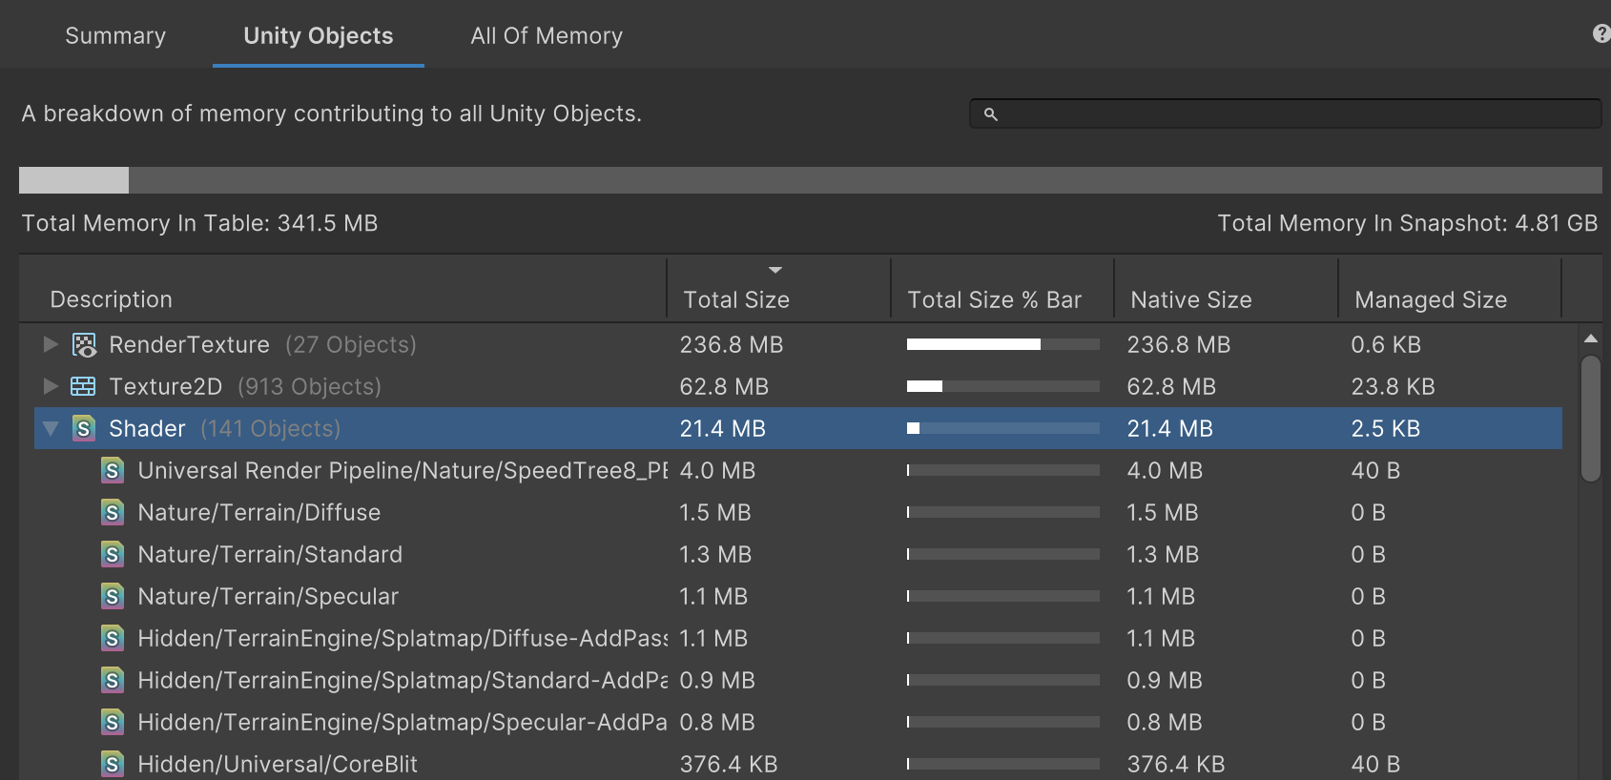Open the All Of Memory tab
1611x780 pixels.
click(546, 36)
